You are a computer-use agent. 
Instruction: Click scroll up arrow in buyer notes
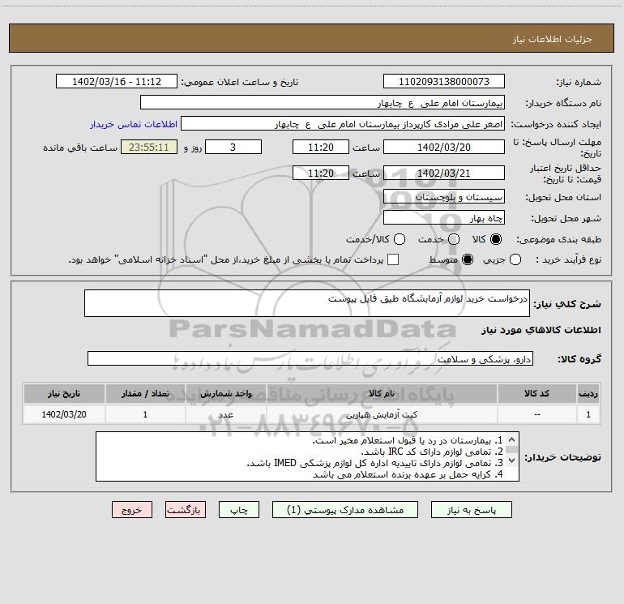coord(512,440)
